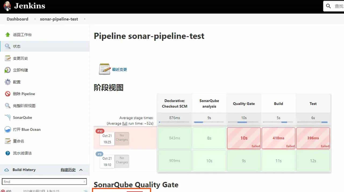Viewport: 344px width, 192px height.
Task: Open pipeline configuration with the 配置 gear icon
Action: click(8, 82)
